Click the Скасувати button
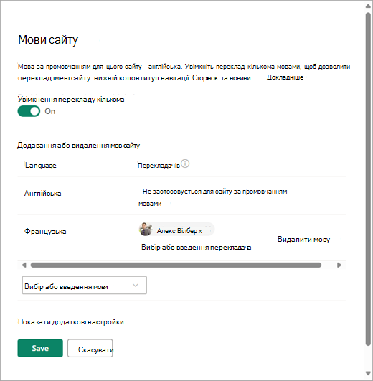Image resolution: width=373 pixels, height=381 pixels. click(x=90, y=348)
